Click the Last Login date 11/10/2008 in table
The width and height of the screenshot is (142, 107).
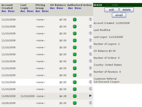[28, 96]
